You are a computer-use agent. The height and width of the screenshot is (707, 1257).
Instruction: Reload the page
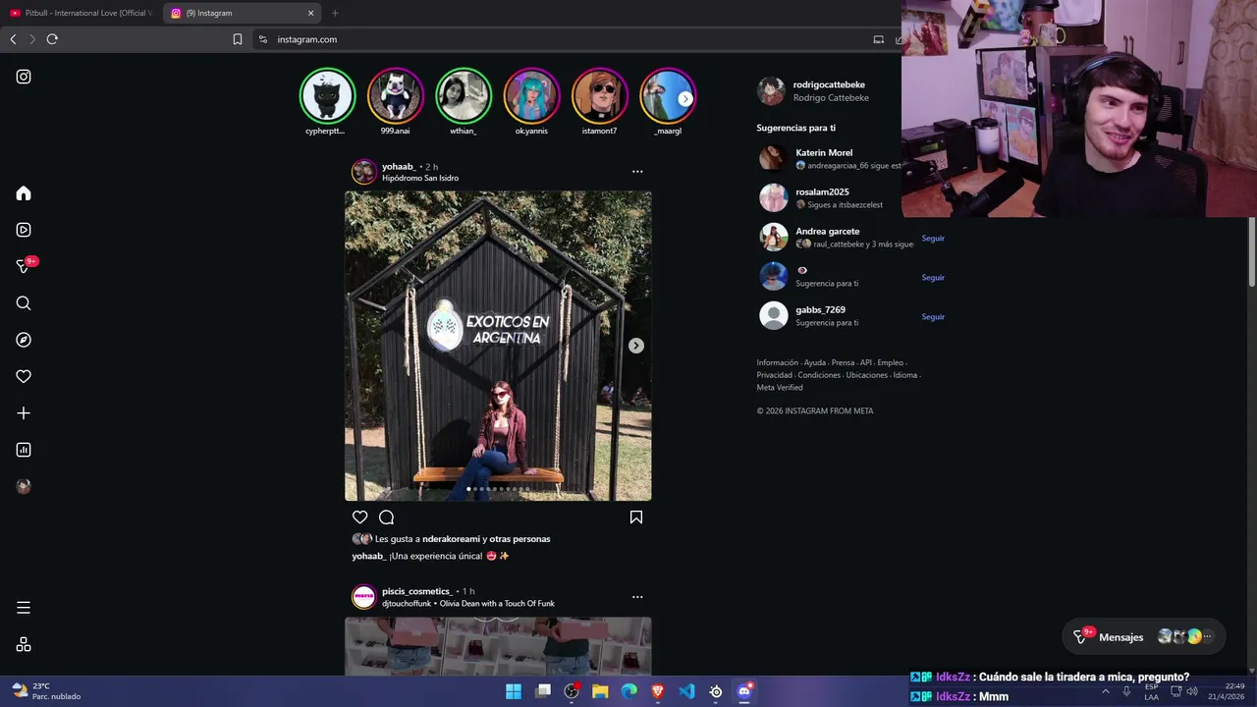tap(52, 39)
